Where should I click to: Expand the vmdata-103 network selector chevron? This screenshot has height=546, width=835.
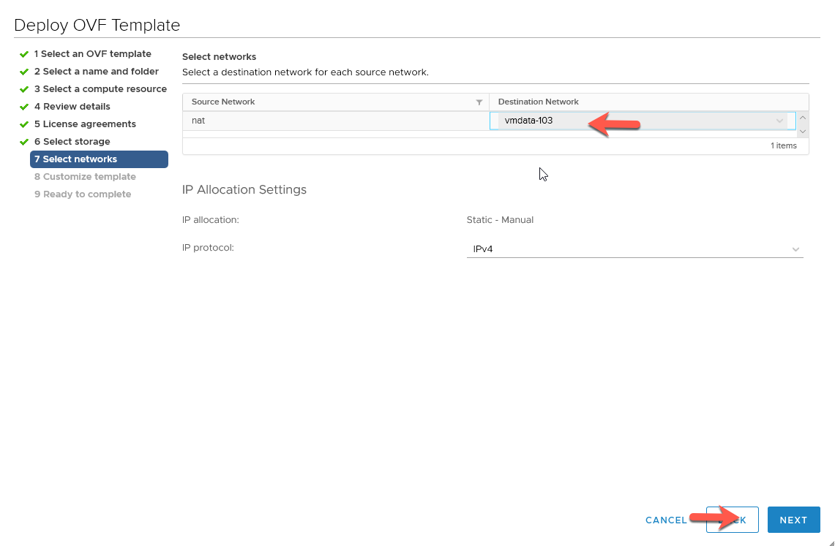coord(780,120)
